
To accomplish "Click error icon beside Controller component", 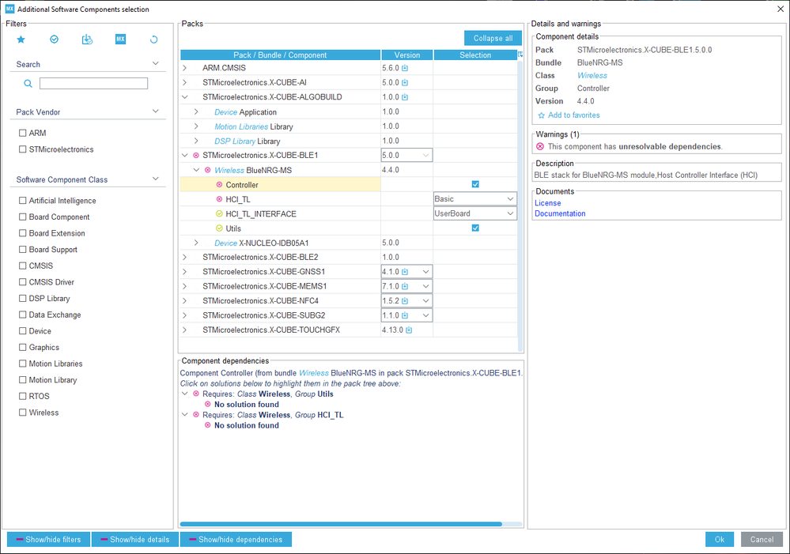I will pos(219,185).
